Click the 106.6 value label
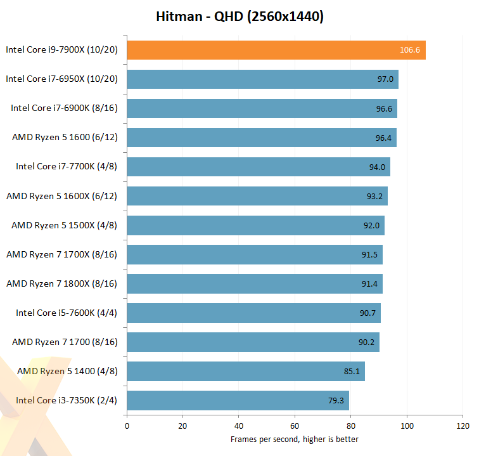 pyautogui.click(x=410, y=50)
